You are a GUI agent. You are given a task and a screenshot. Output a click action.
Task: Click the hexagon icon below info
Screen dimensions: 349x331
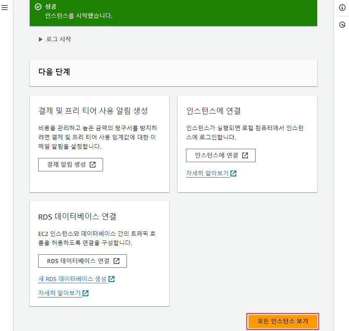[342, 25]
